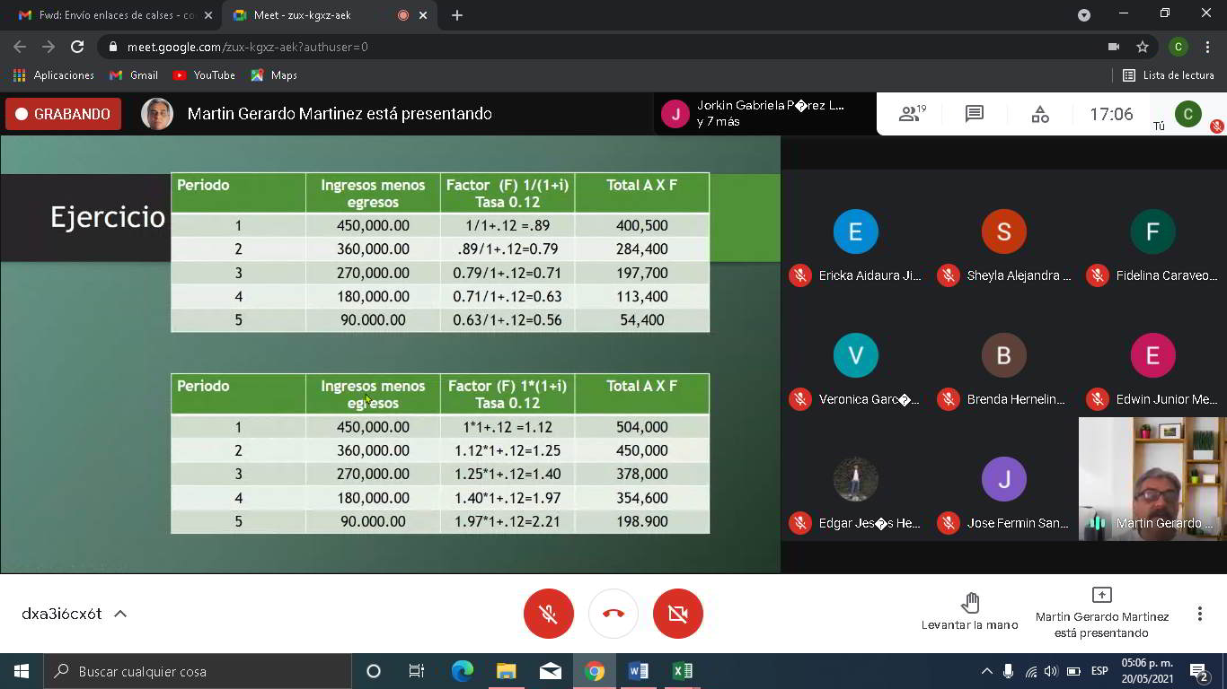
Task: Open Lista de lectura
Action: (x=1169, y=75)
